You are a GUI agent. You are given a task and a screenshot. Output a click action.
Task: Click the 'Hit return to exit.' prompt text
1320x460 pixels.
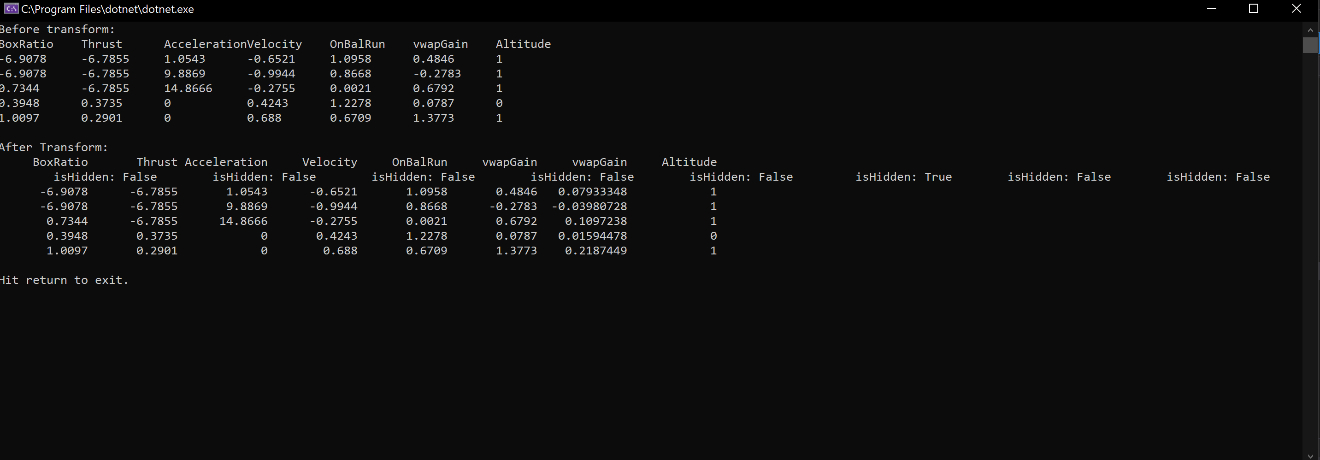tap(64, 280)
